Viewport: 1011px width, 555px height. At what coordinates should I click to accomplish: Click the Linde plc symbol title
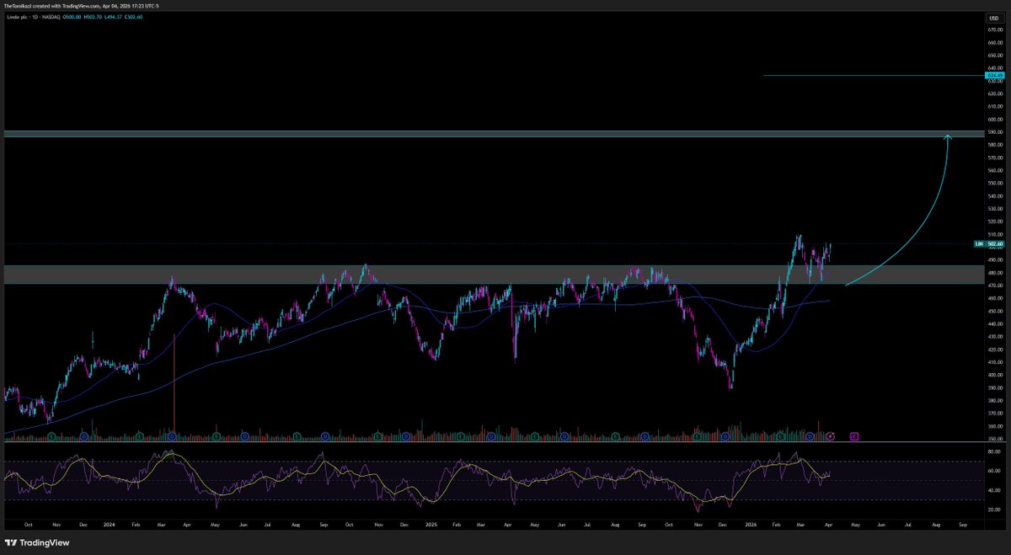(18, 17)
